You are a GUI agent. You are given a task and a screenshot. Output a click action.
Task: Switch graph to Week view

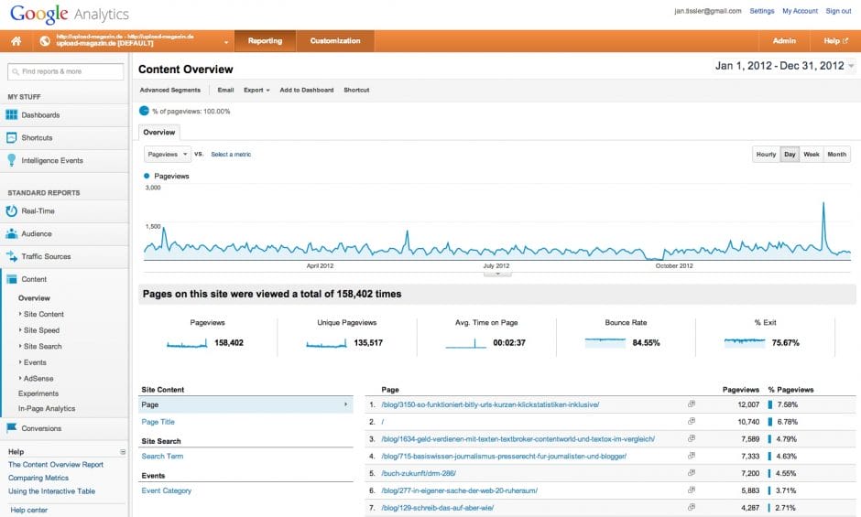811,155
